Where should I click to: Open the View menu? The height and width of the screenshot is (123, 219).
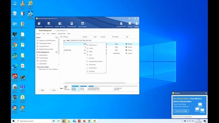[x=43, y=33]
